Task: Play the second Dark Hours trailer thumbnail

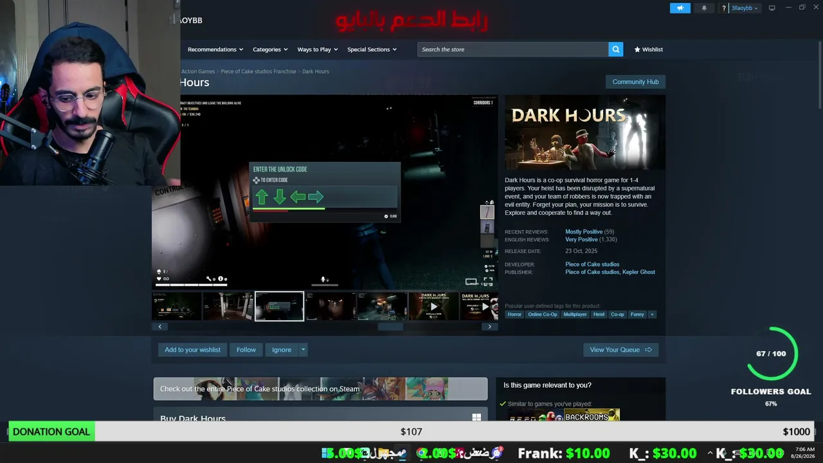Action: [479, 306]
